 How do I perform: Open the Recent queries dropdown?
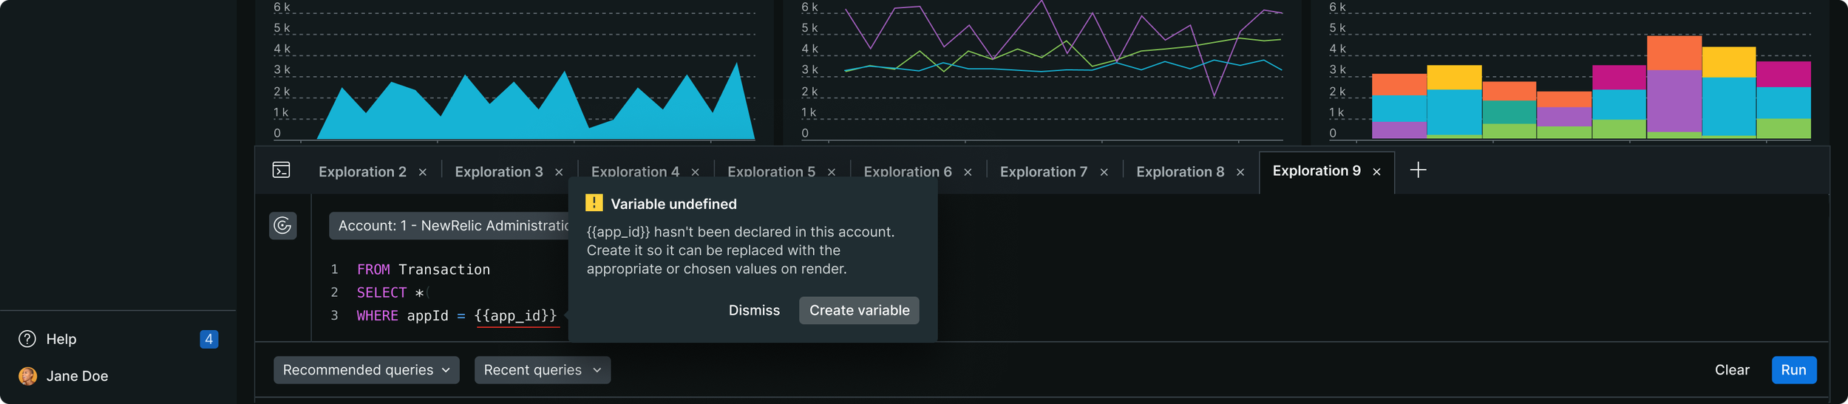(543, 370)
